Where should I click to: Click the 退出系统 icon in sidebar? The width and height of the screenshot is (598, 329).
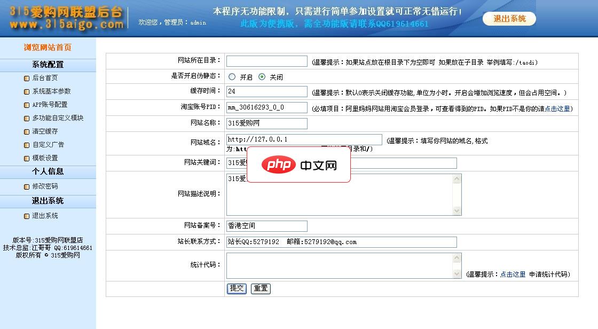[x=27, y=216]
